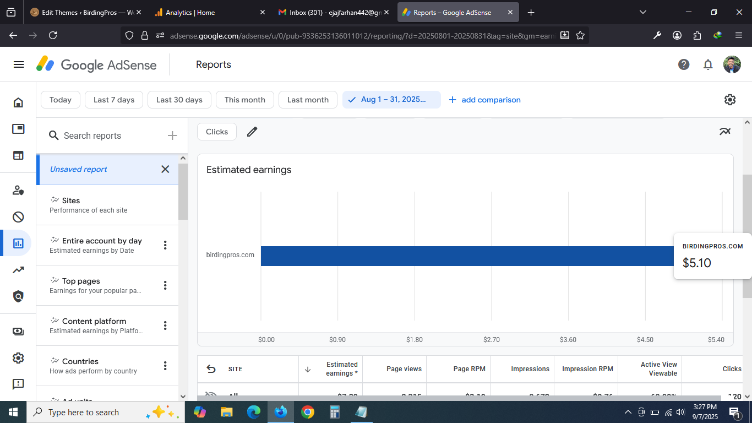Open the Firefox application menu
Screen dimensions: 752x423
739,35
